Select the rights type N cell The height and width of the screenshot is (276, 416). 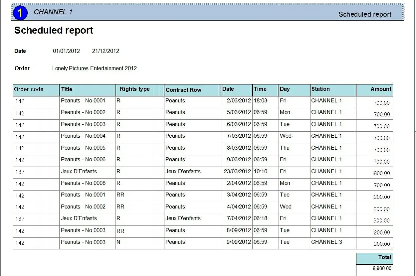[x=118, y=242]
